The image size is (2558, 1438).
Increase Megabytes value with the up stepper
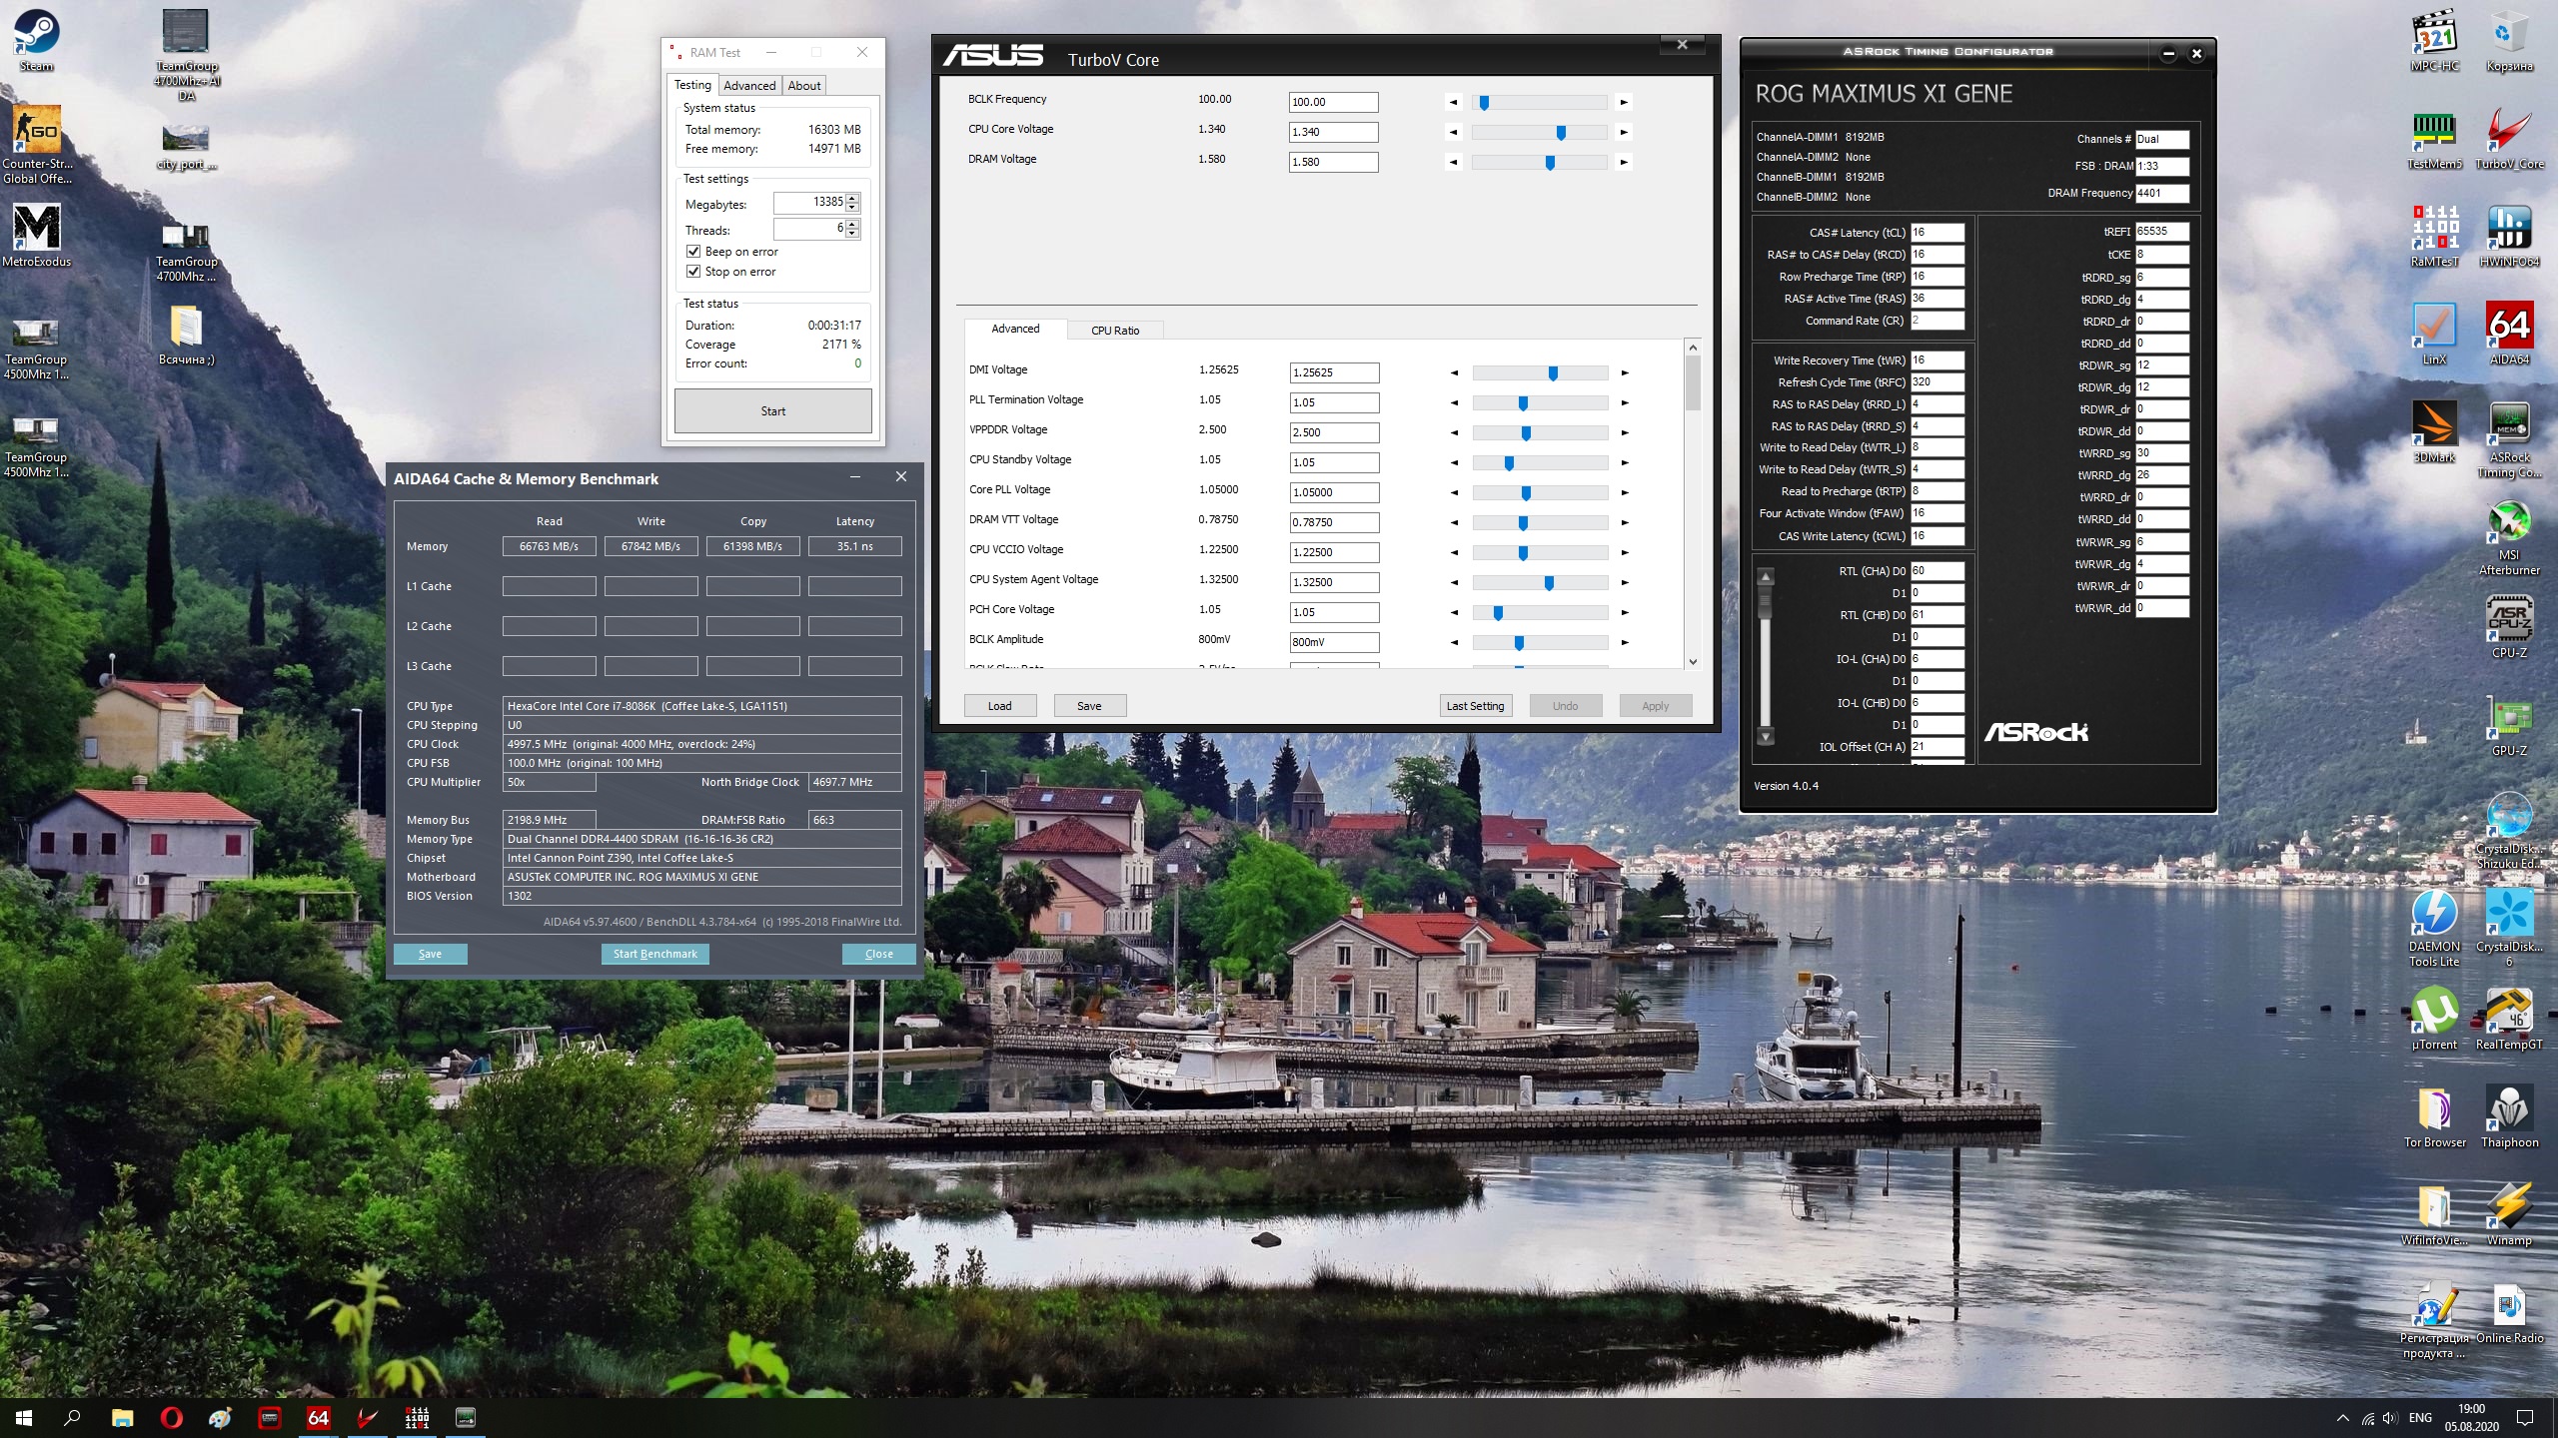pyautogui.click(x=852, y=198)
